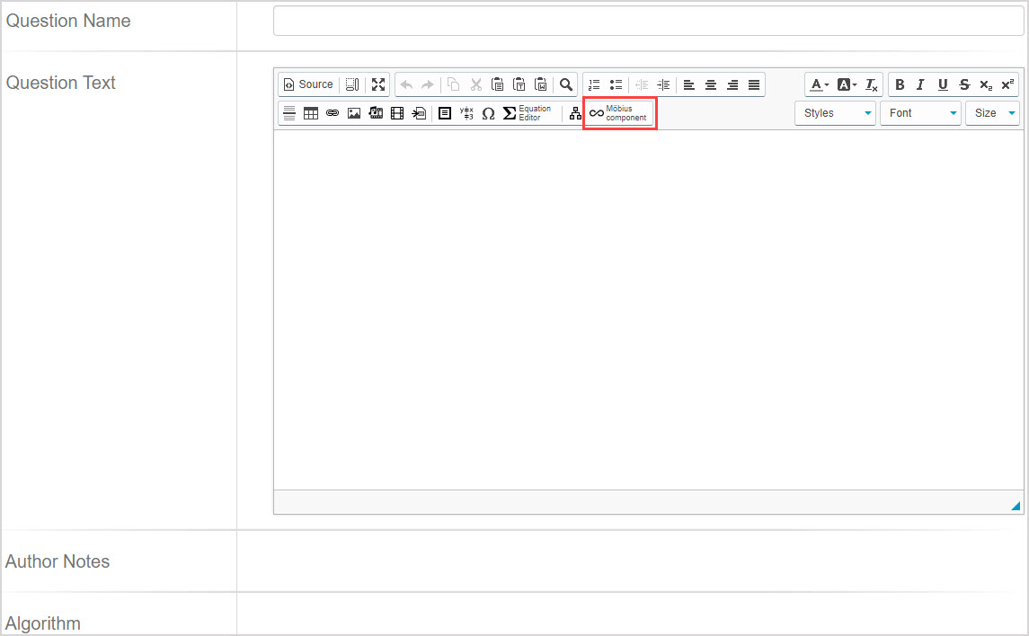
Task: Open the Equation Editor
Action: coord(527,113)
